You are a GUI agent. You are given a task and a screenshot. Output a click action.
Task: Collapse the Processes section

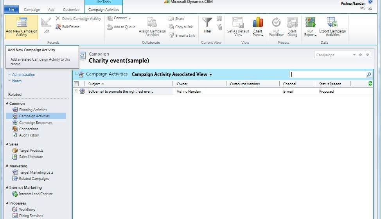click(7, 203)
